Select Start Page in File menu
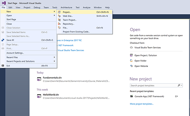This screenshot has width=190, height=116. click(28, 19)
